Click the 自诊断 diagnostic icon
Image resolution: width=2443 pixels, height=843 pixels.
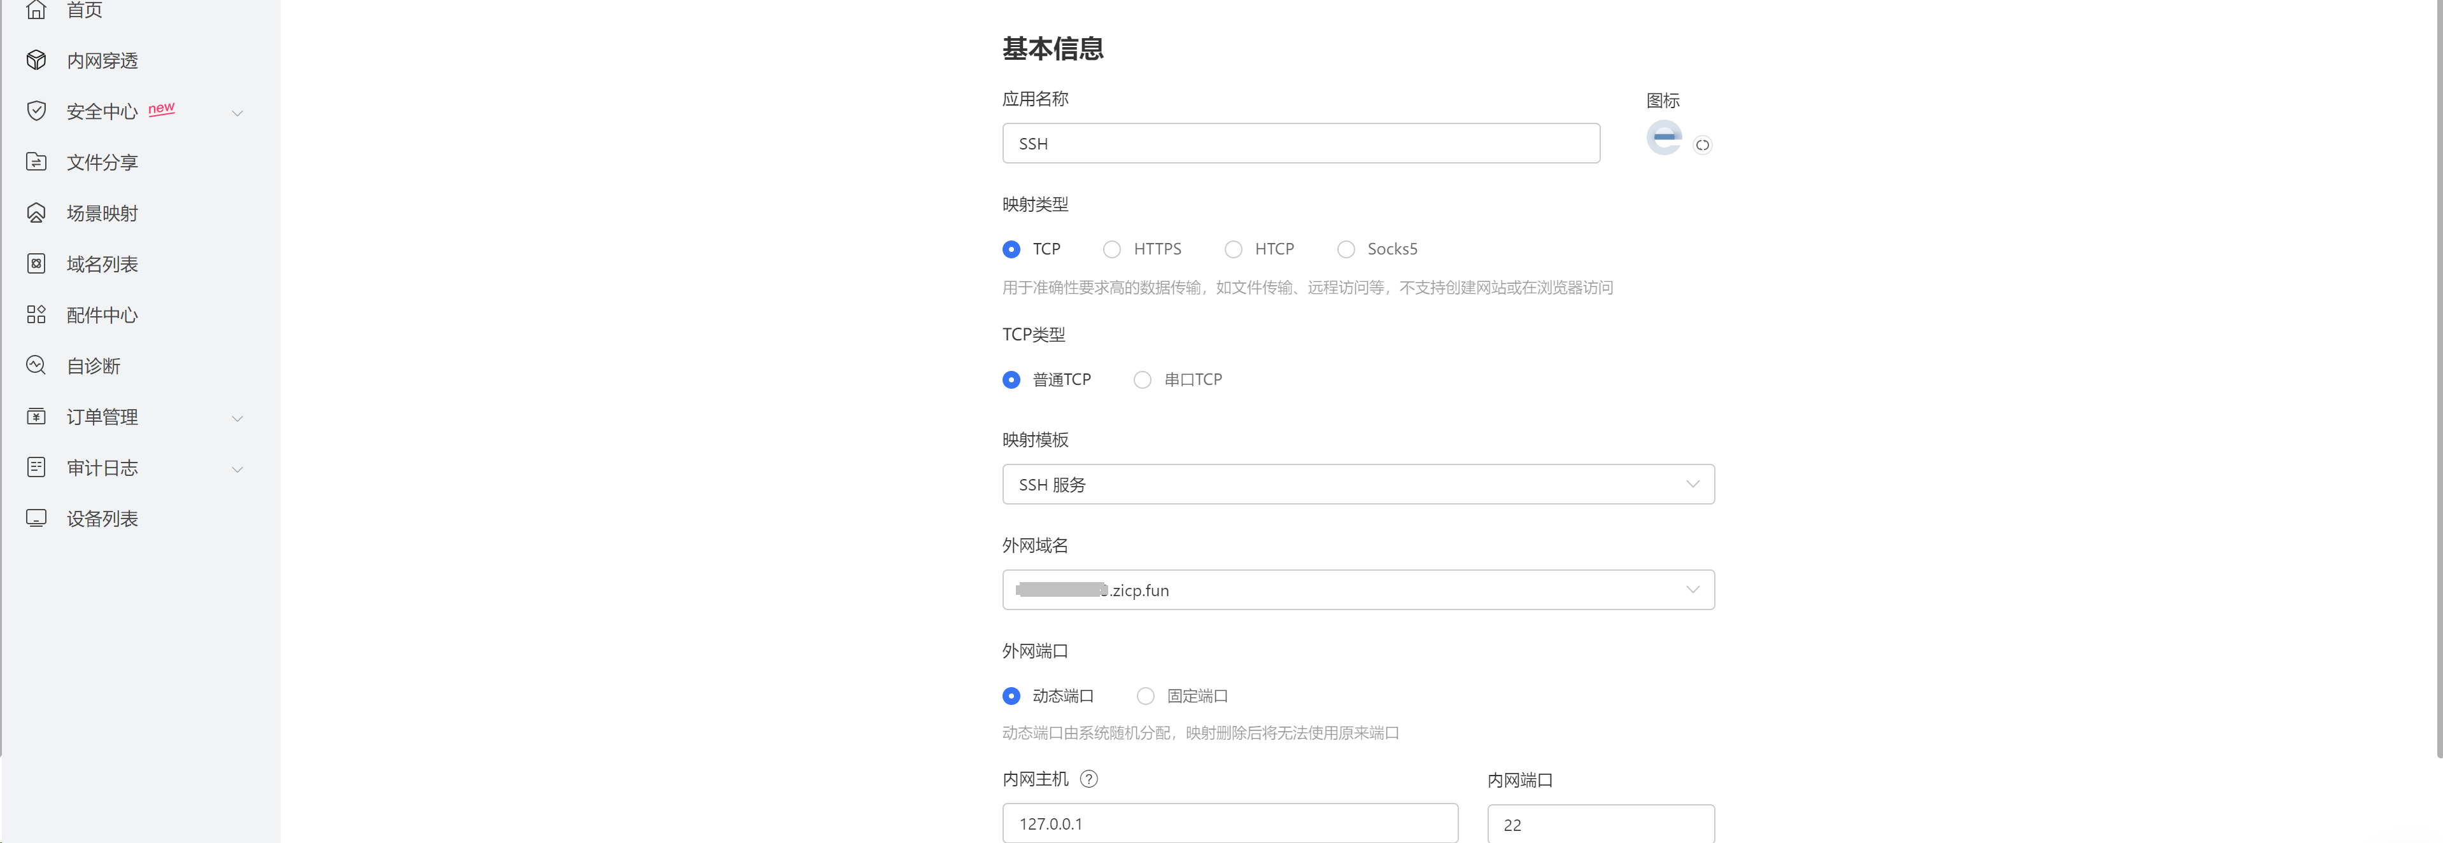pos(36,365)
